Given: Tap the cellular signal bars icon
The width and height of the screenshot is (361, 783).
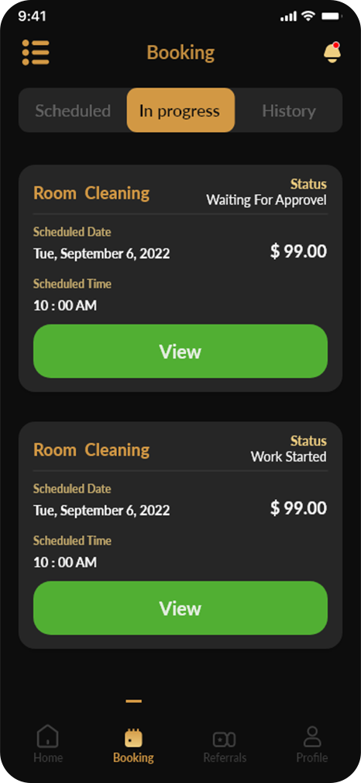Looking at the screenshot, I should tap(289, 16).
